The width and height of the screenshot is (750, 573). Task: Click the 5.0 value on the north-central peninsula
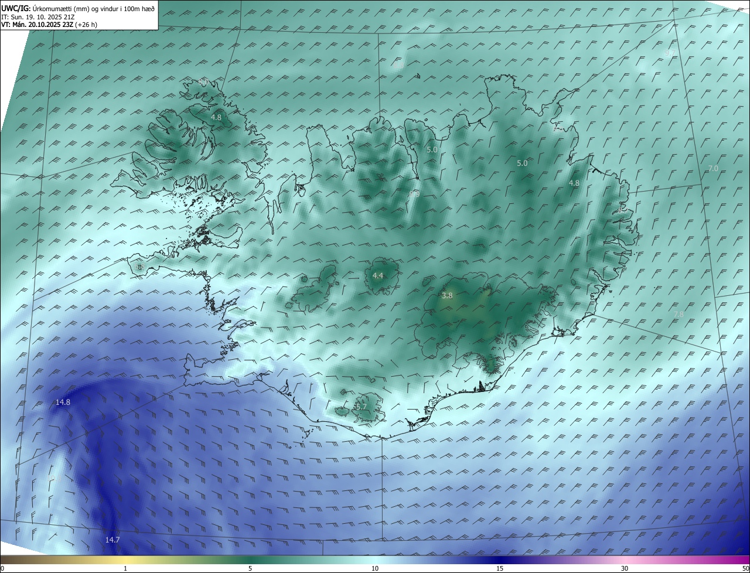click(x=432, y=150)
